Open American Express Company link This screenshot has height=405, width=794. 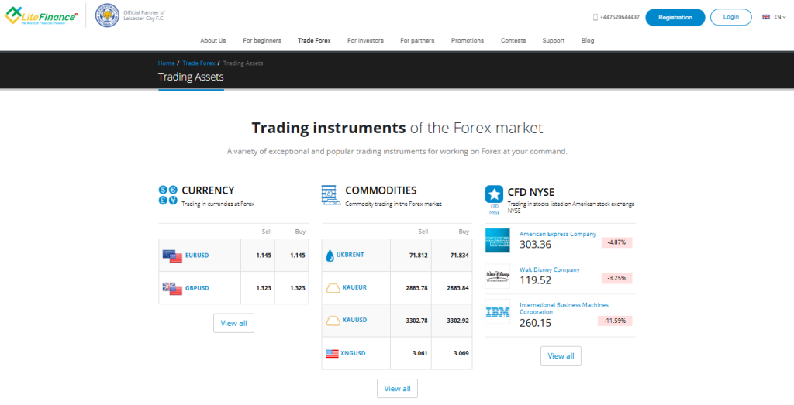pos(558,234)
